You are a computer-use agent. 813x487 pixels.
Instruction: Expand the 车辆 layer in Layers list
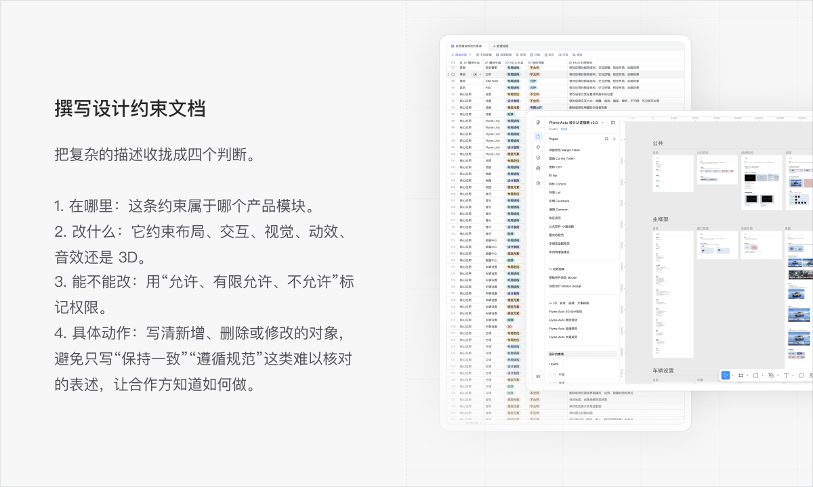point(550,375)
